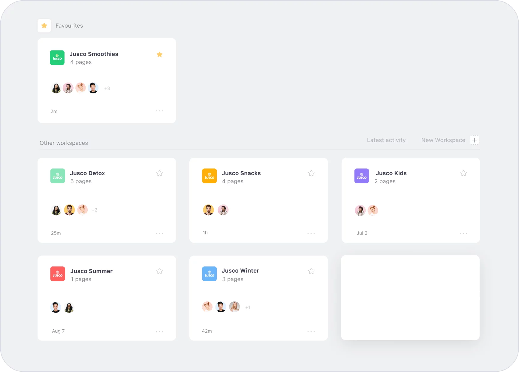Open the options menu on Jusco Smoothies card
The height and width of the screenshot is (372, 519).
159,111
